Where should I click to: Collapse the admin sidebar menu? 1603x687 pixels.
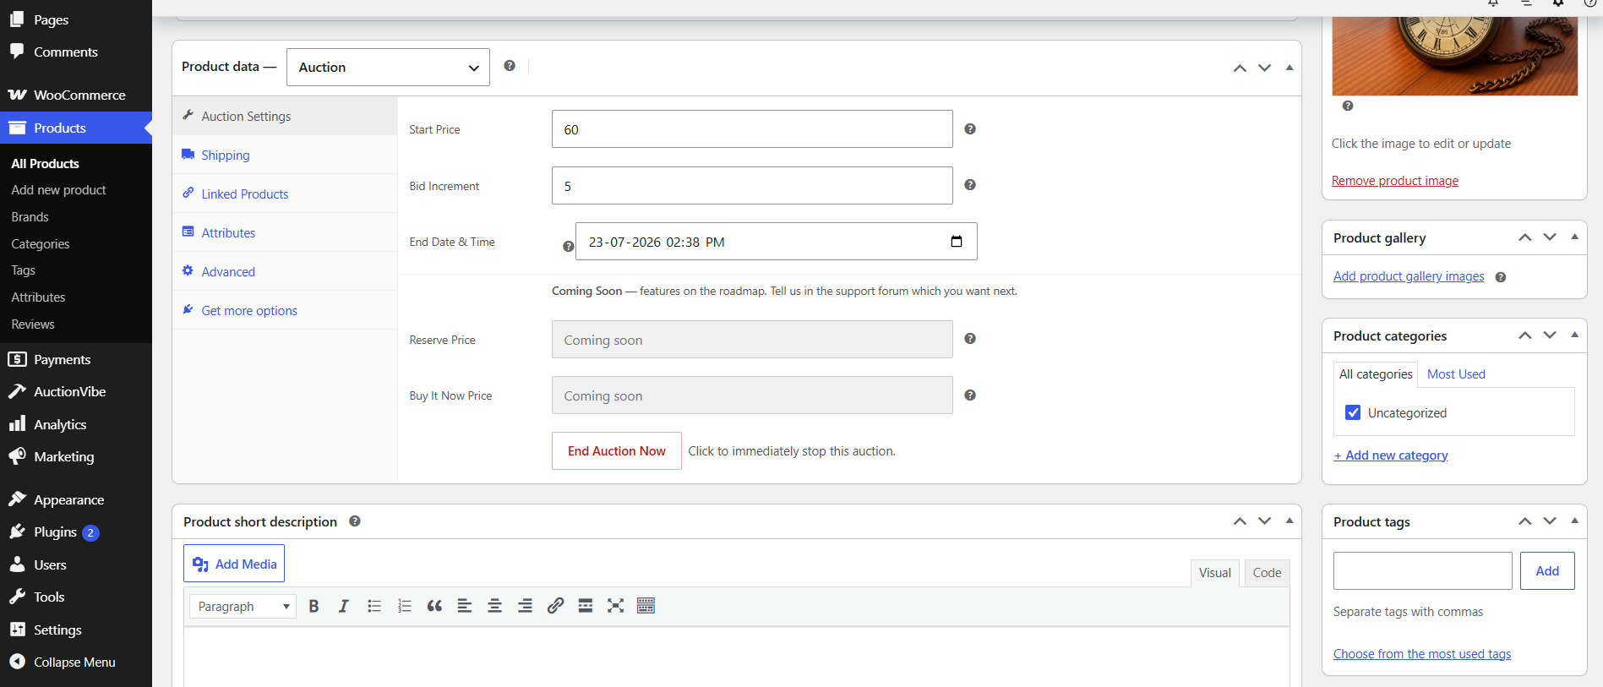click(x=76, y=662)
